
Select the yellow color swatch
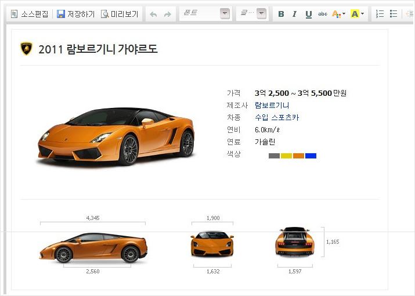click(286, 156)
